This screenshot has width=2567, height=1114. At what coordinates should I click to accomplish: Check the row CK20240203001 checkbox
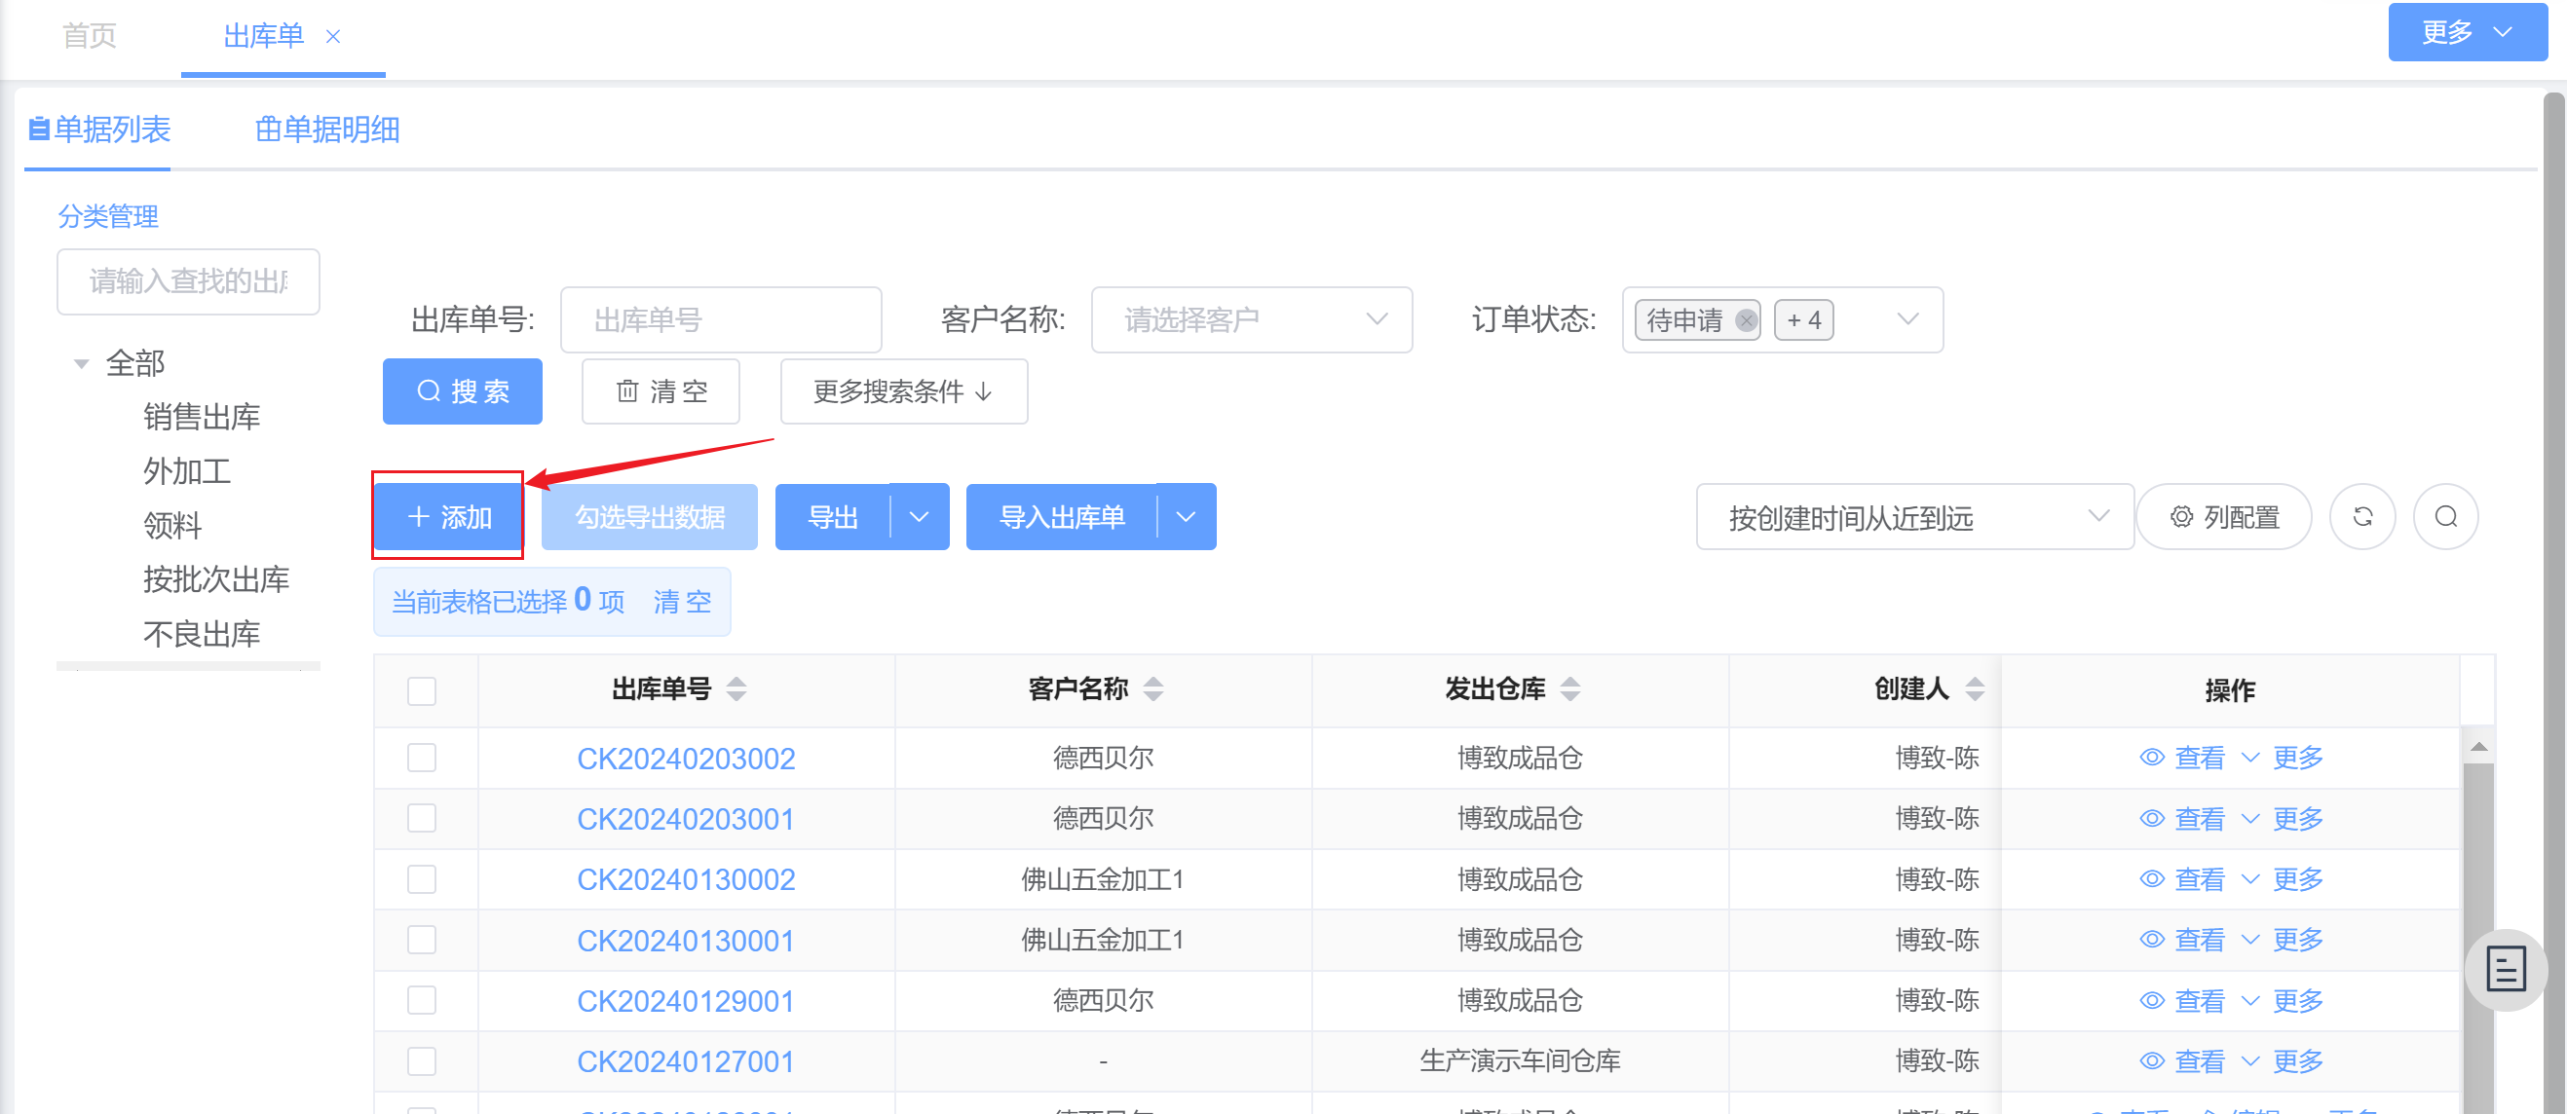(x=422, y=819)
